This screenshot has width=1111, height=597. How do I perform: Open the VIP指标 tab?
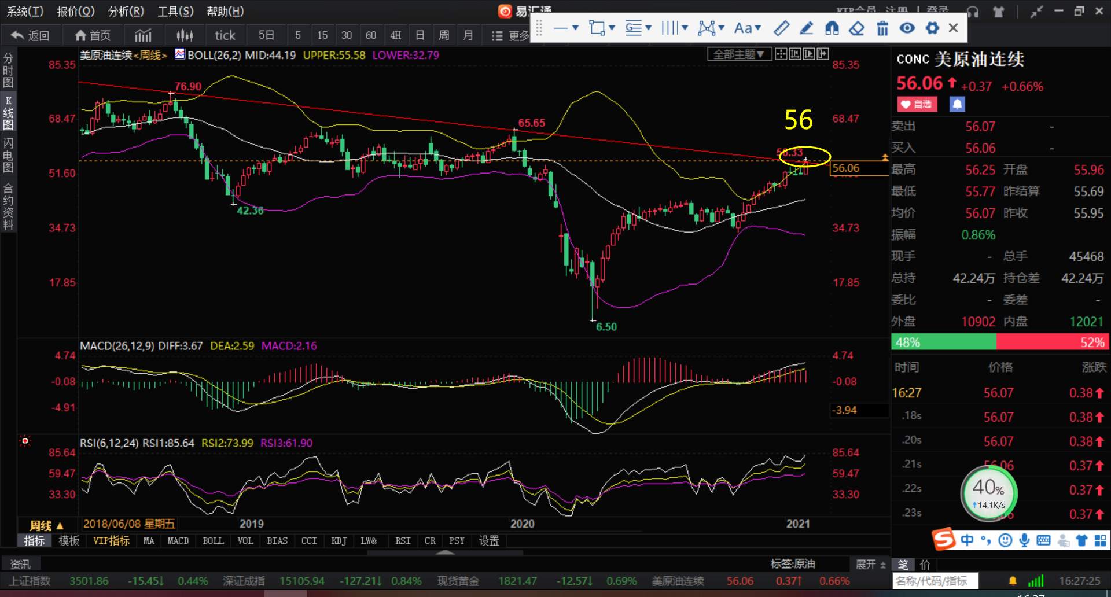(x=112, y=541)
